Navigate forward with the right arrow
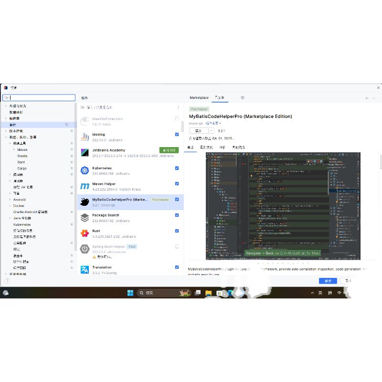The image size is (382, 382). (x=373, y=98)
